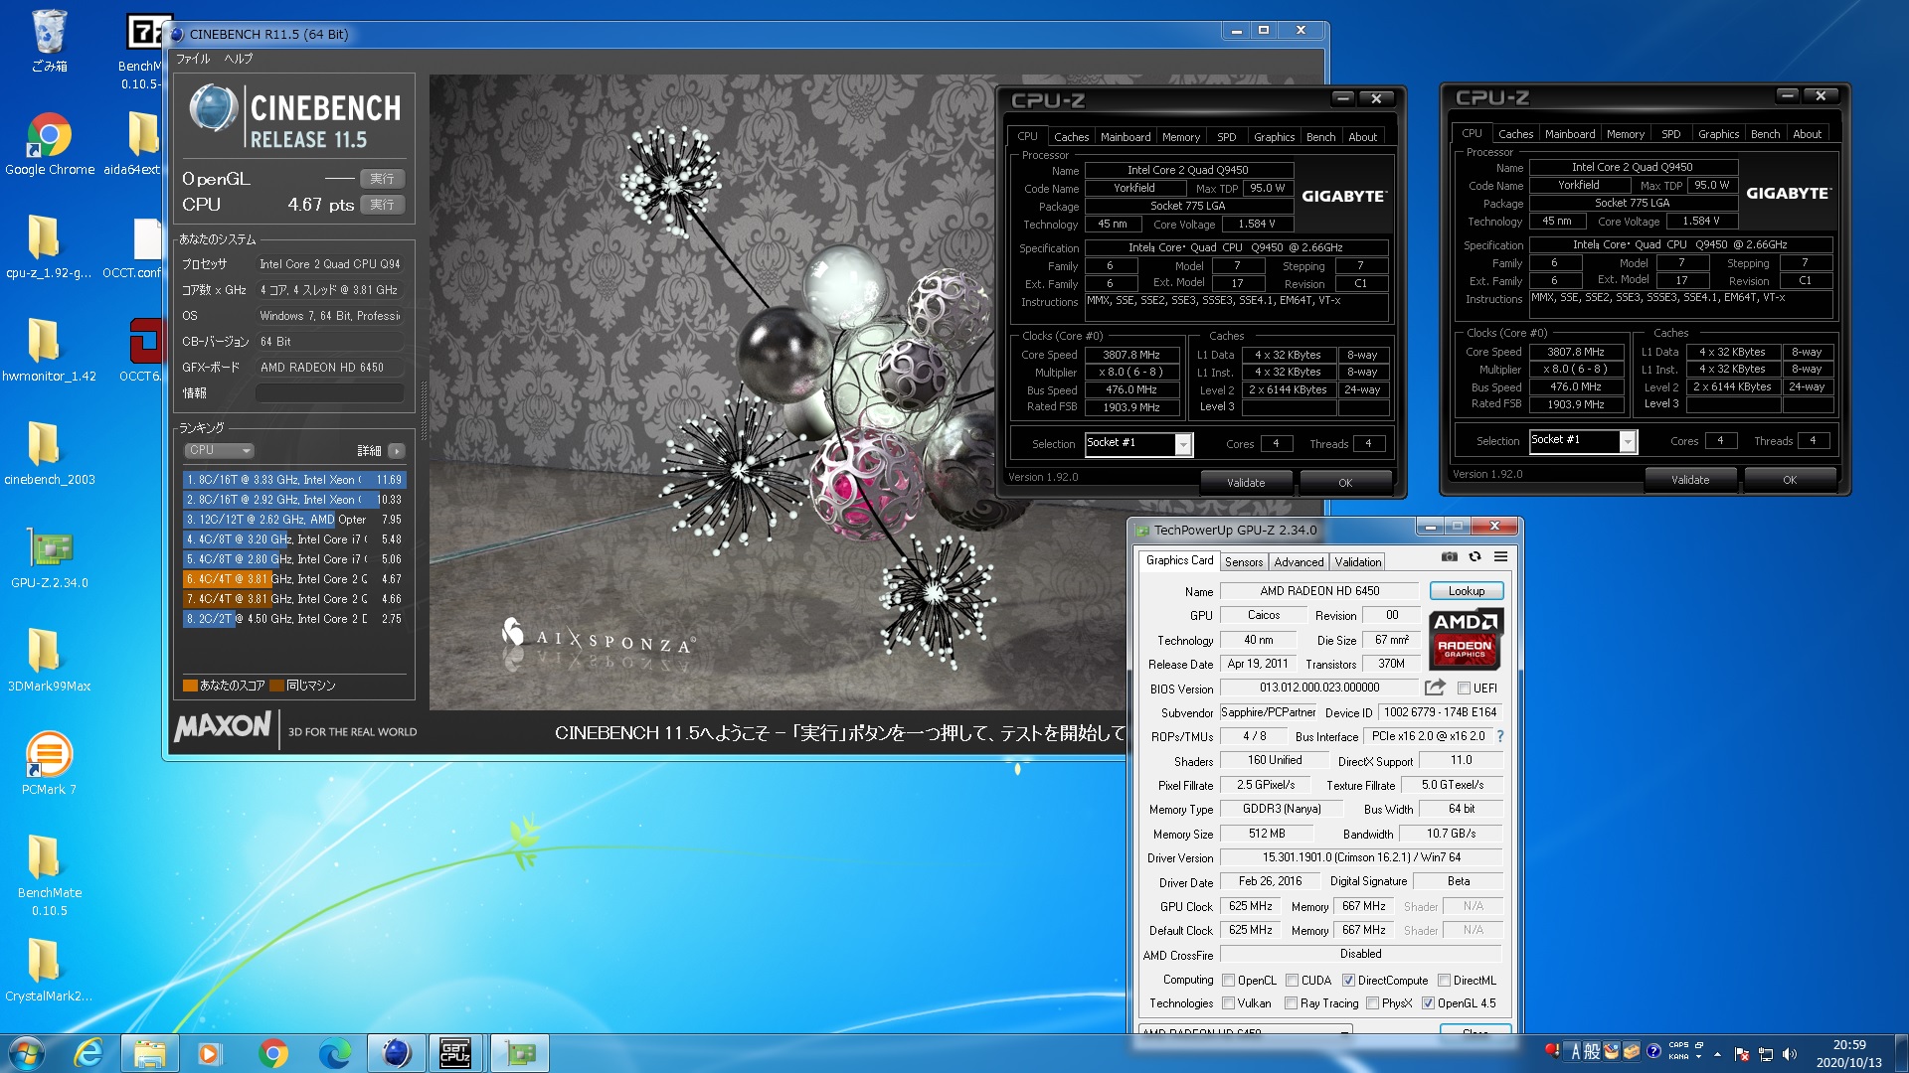
Task: Click the taskbar clock showing 20:59
Action: (1849, 1053)
